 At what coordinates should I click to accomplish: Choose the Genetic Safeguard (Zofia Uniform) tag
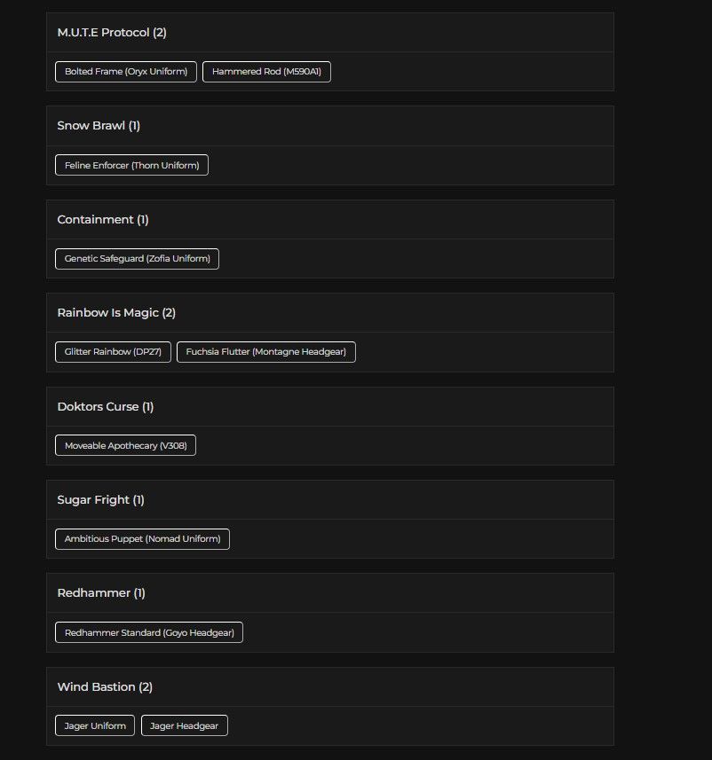point(137,259)
